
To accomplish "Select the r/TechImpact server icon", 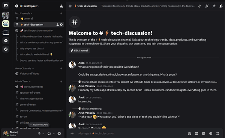I will click(6, 24).
